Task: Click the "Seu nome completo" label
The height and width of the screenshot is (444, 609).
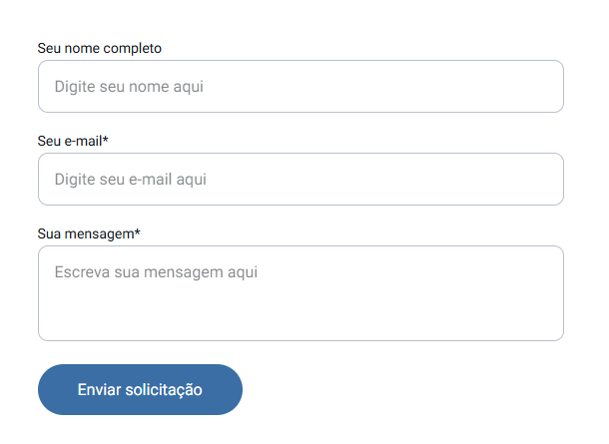Action: 99,48
